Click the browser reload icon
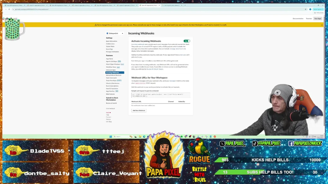Image resolution: width=328 pixels, height=184 pixels. pos(9,9)
